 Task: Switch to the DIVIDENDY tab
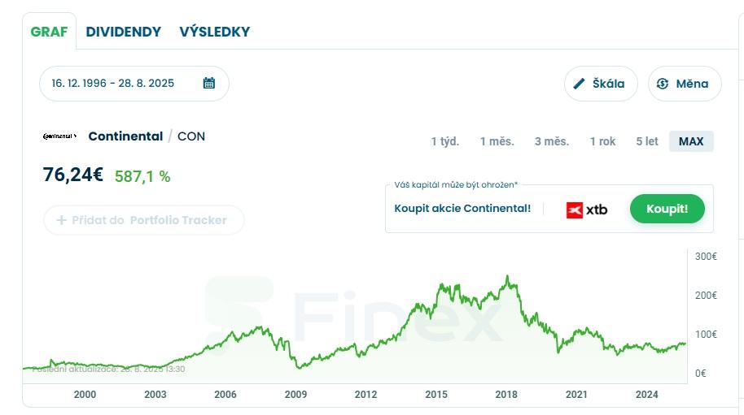(124, 32)
